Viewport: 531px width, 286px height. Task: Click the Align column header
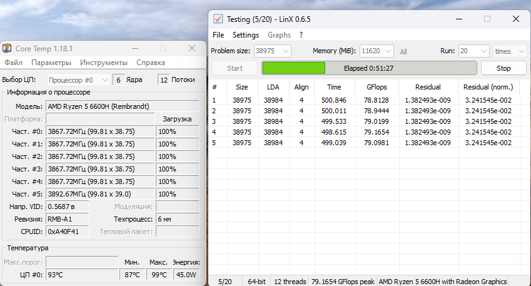301,87
